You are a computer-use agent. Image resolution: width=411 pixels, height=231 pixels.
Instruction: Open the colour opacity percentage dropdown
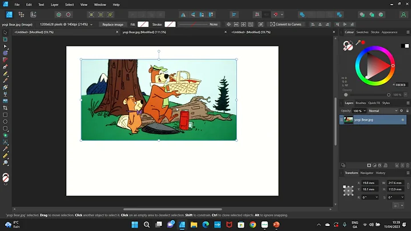pyautogui.click(x=405, y=95)
